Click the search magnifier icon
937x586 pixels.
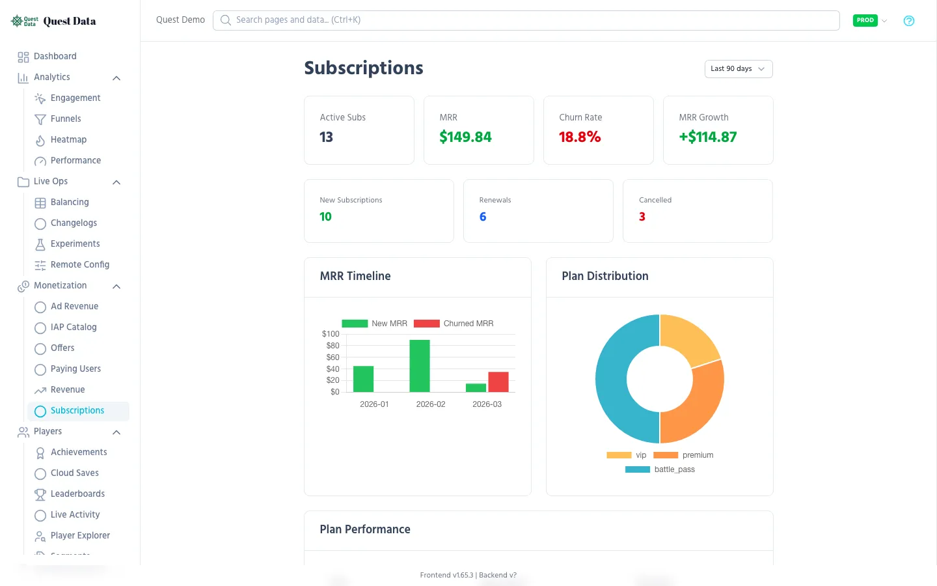click(226, 20)
